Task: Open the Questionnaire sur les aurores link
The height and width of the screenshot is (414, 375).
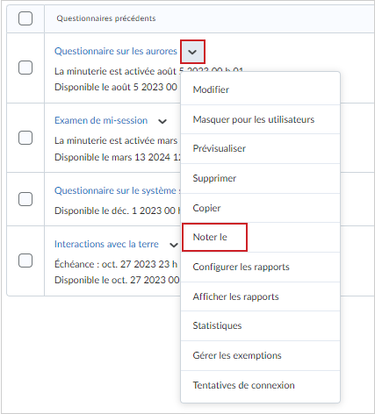Action: click(116, 51)
